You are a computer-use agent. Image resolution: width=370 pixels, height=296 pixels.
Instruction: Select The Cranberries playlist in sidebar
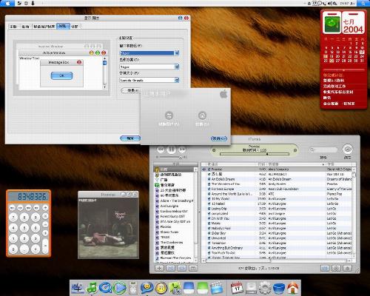point(172,242)
